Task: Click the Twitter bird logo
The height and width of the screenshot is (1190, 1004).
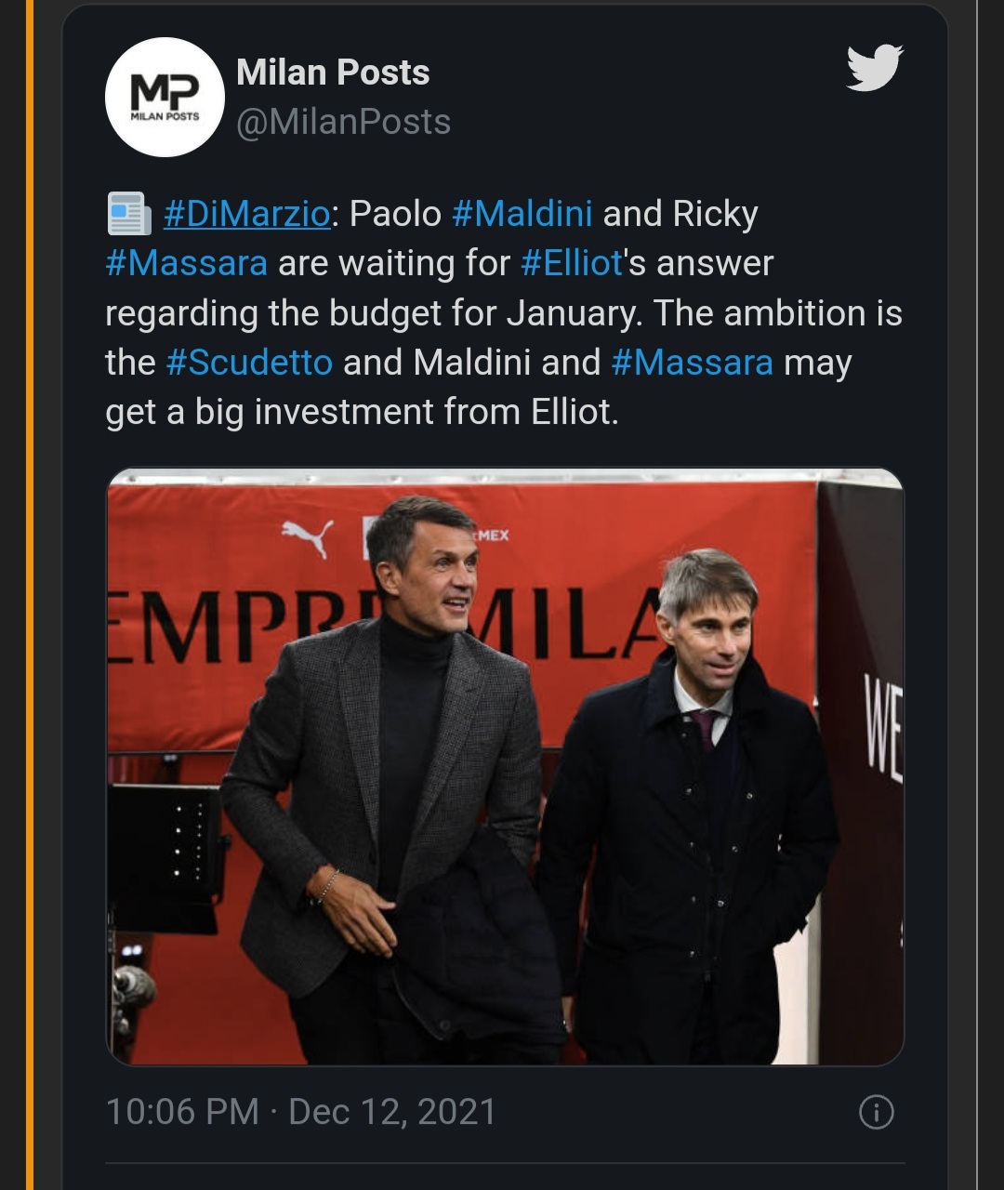Action: tap(874, 68)
